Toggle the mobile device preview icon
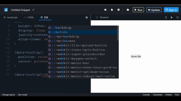Screen dimensions: 181x101 (x=166, y=17)
